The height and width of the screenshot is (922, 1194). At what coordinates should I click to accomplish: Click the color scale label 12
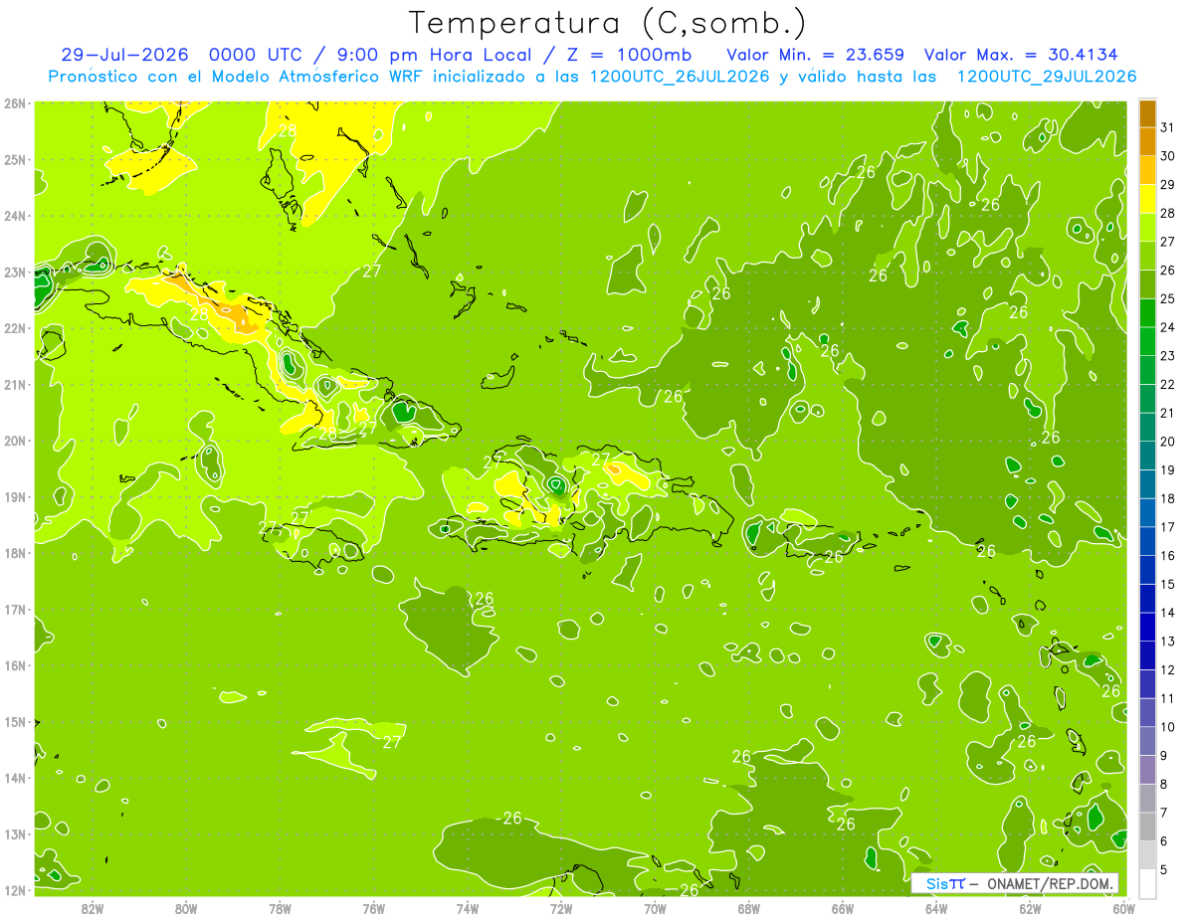click(x=1168, y=669)
